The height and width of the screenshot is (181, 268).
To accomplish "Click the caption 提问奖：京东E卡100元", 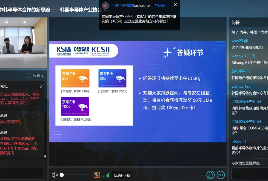I will [x=76, y=120].
